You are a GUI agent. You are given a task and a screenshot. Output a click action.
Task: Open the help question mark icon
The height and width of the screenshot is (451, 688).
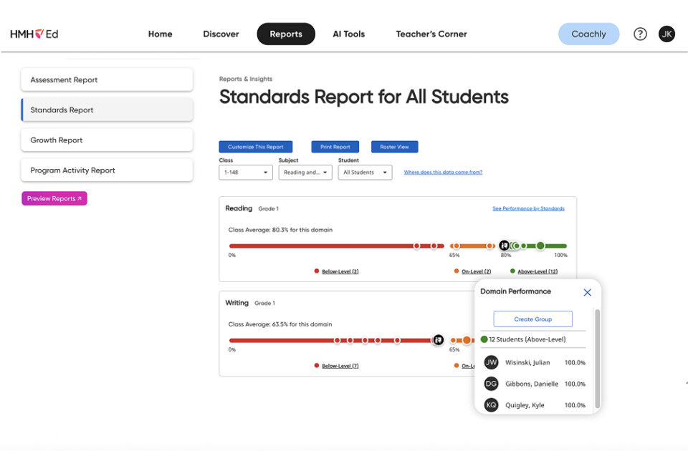(640, 34)
